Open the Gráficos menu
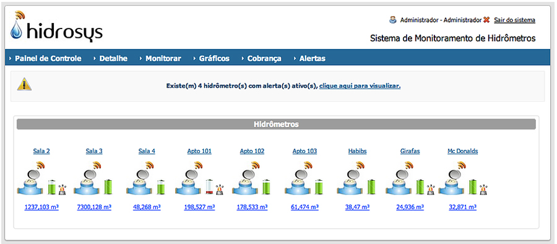 point(214,58)
